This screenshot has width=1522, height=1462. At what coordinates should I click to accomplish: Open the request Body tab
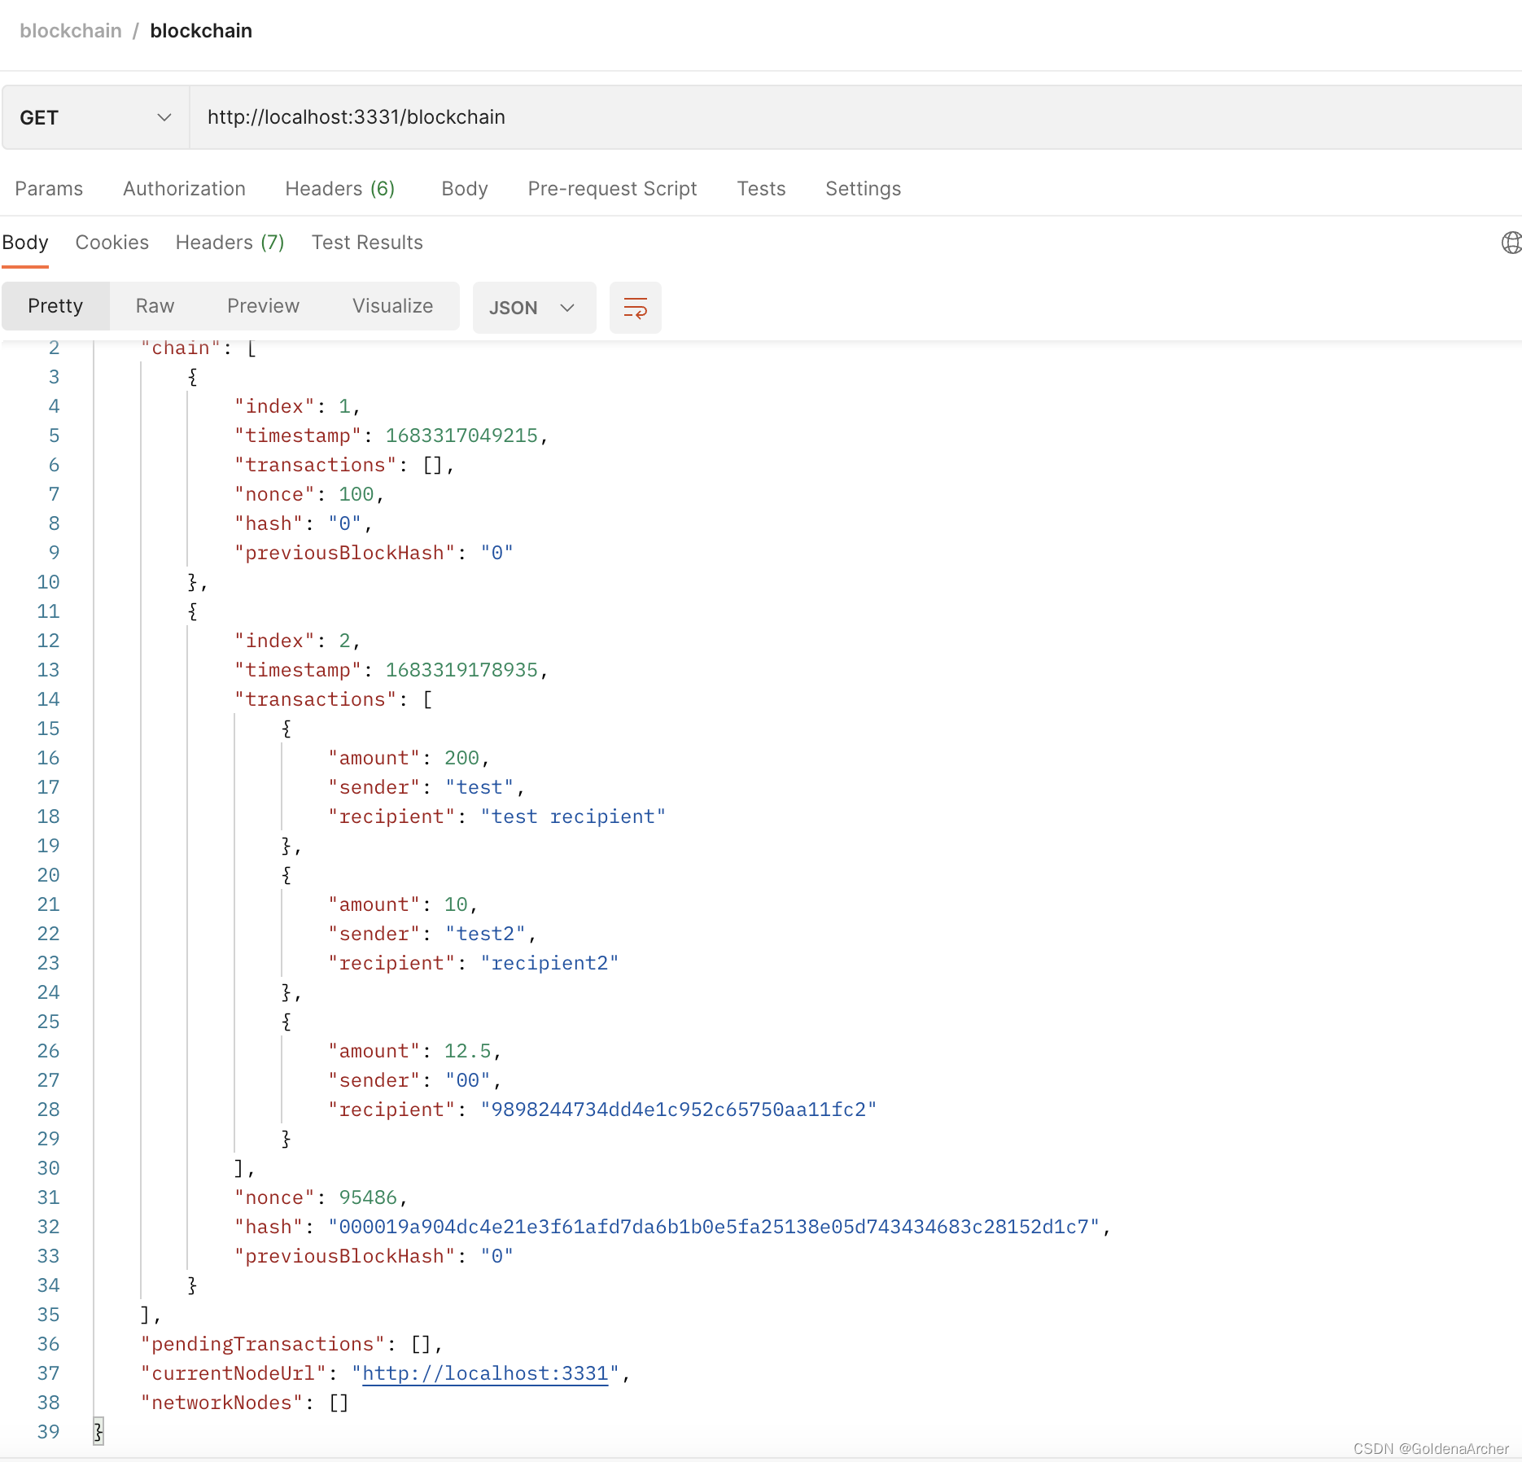(x=465, y=189)
